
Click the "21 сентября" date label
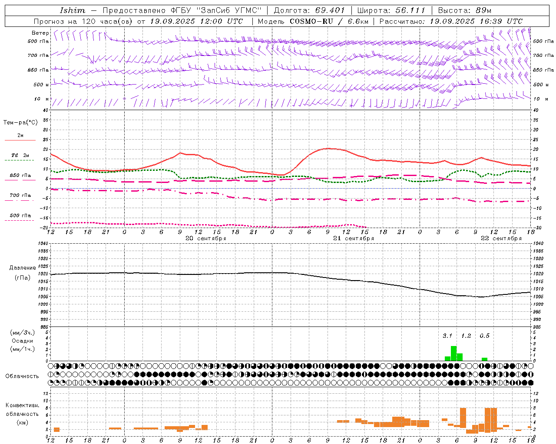(354, 238)
